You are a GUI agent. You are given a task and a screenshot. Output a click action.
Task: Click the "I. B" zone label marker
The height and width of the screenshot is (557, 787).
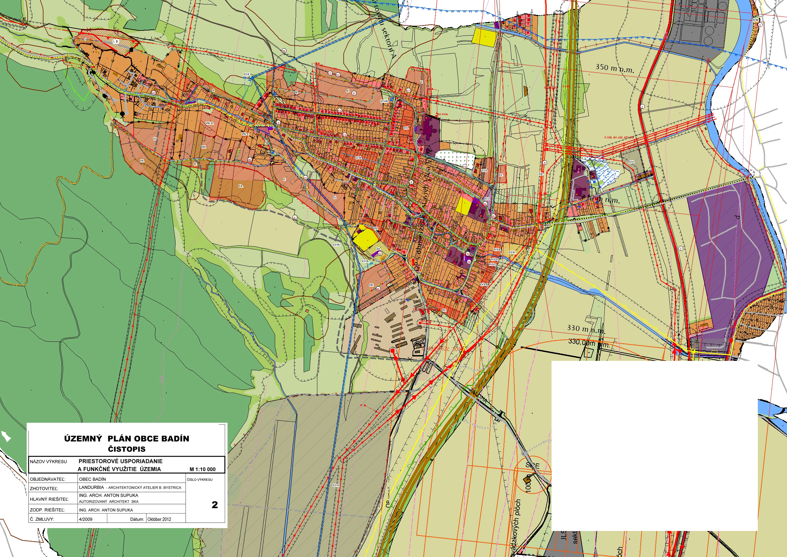click(x=116, y=42)
